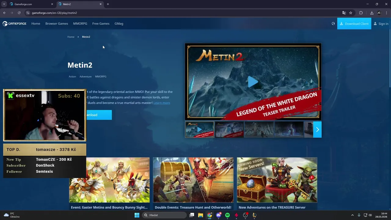Reload the current page

point(19,13)
